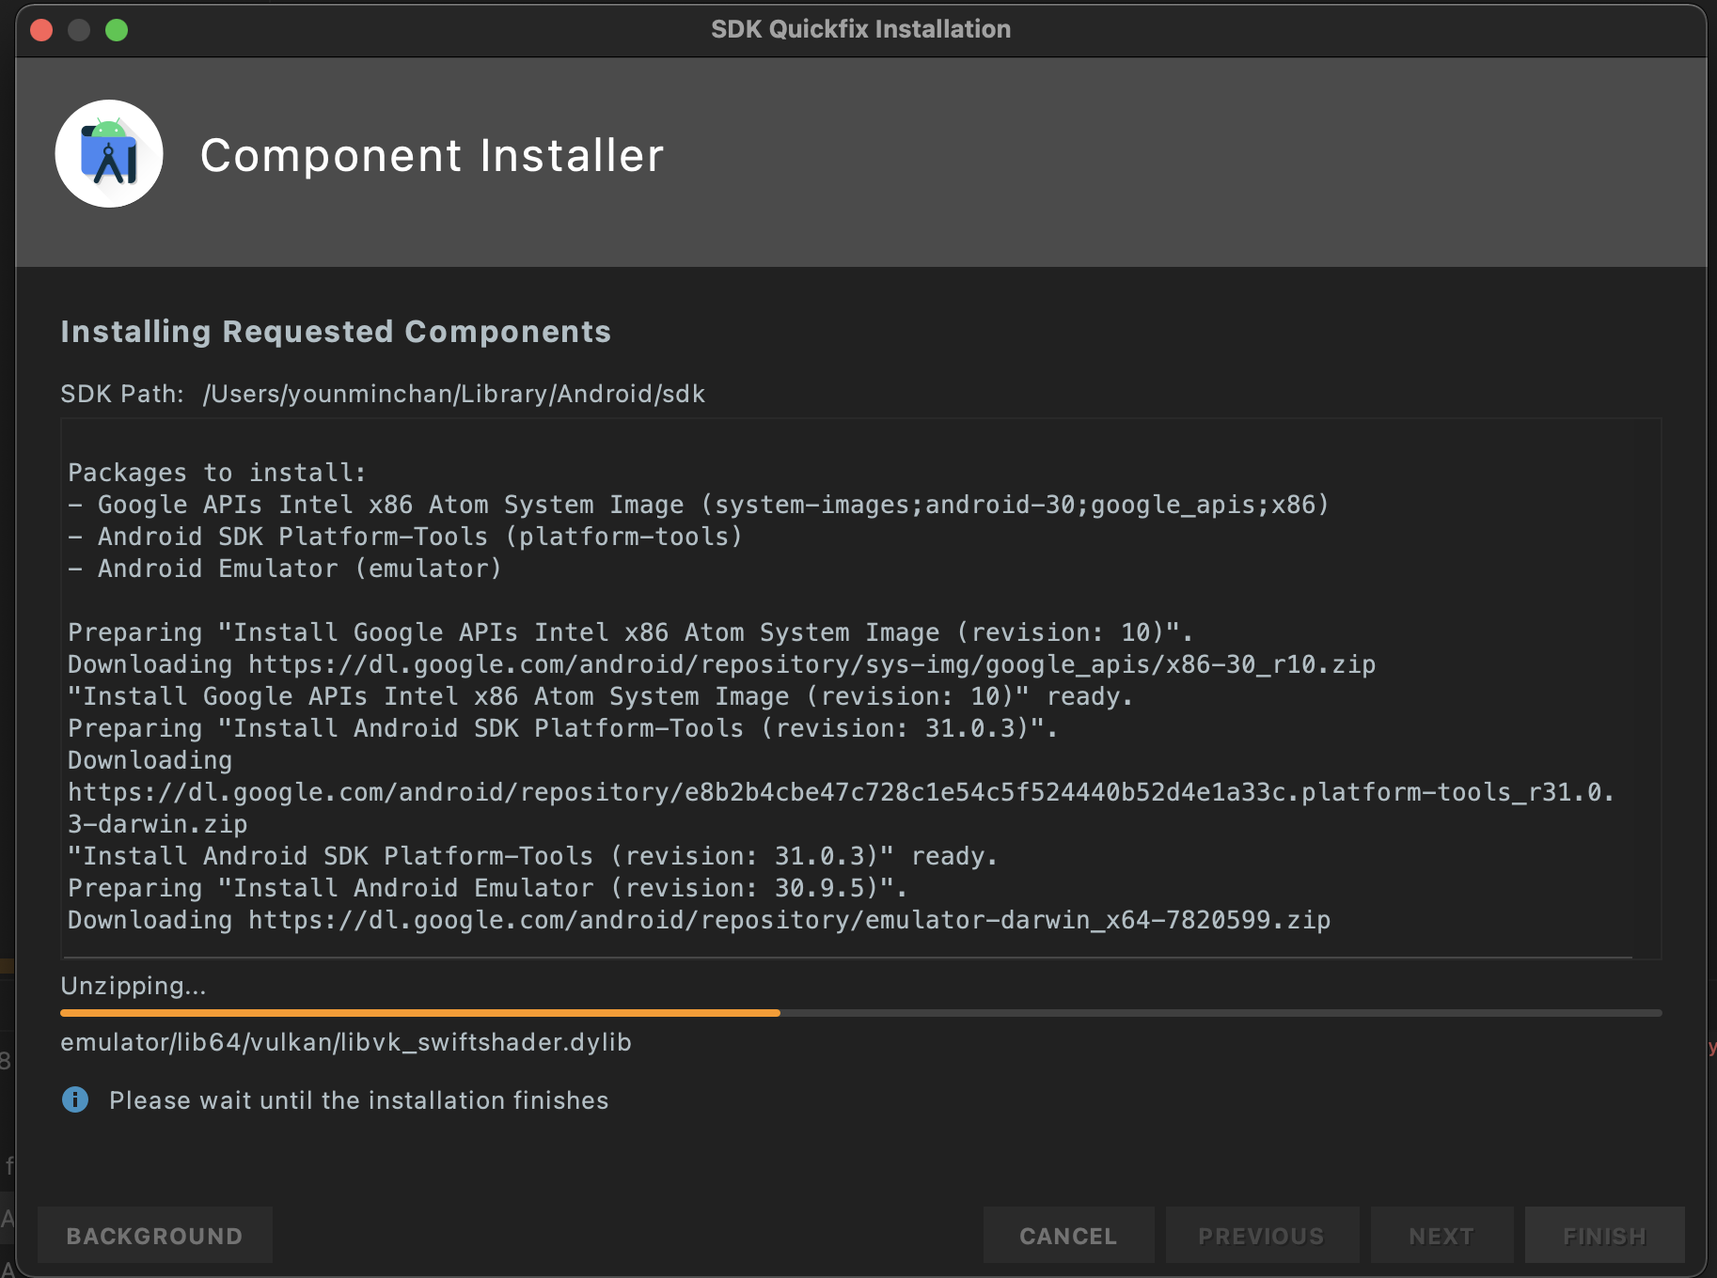Click the blue info icon beside wait message
This screenshot has height=1278, width=1717.
(x=75, y=1099)
